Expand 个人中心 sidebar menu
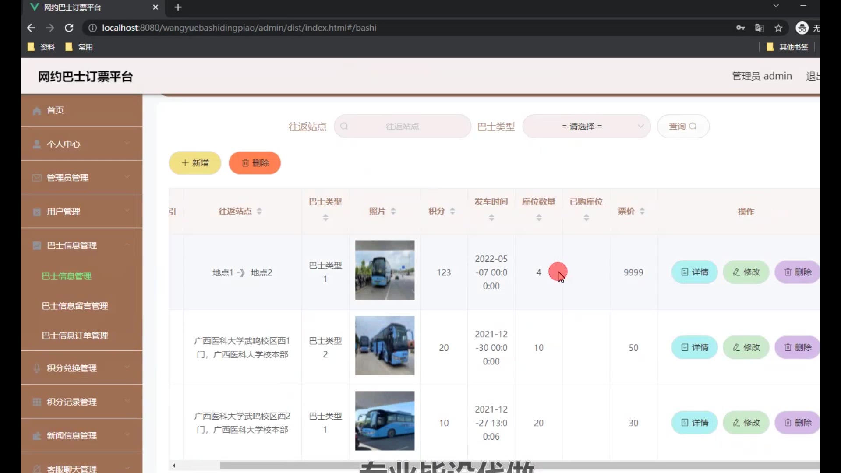This screenshot has width=841, height=473. (x=81, y=144)
